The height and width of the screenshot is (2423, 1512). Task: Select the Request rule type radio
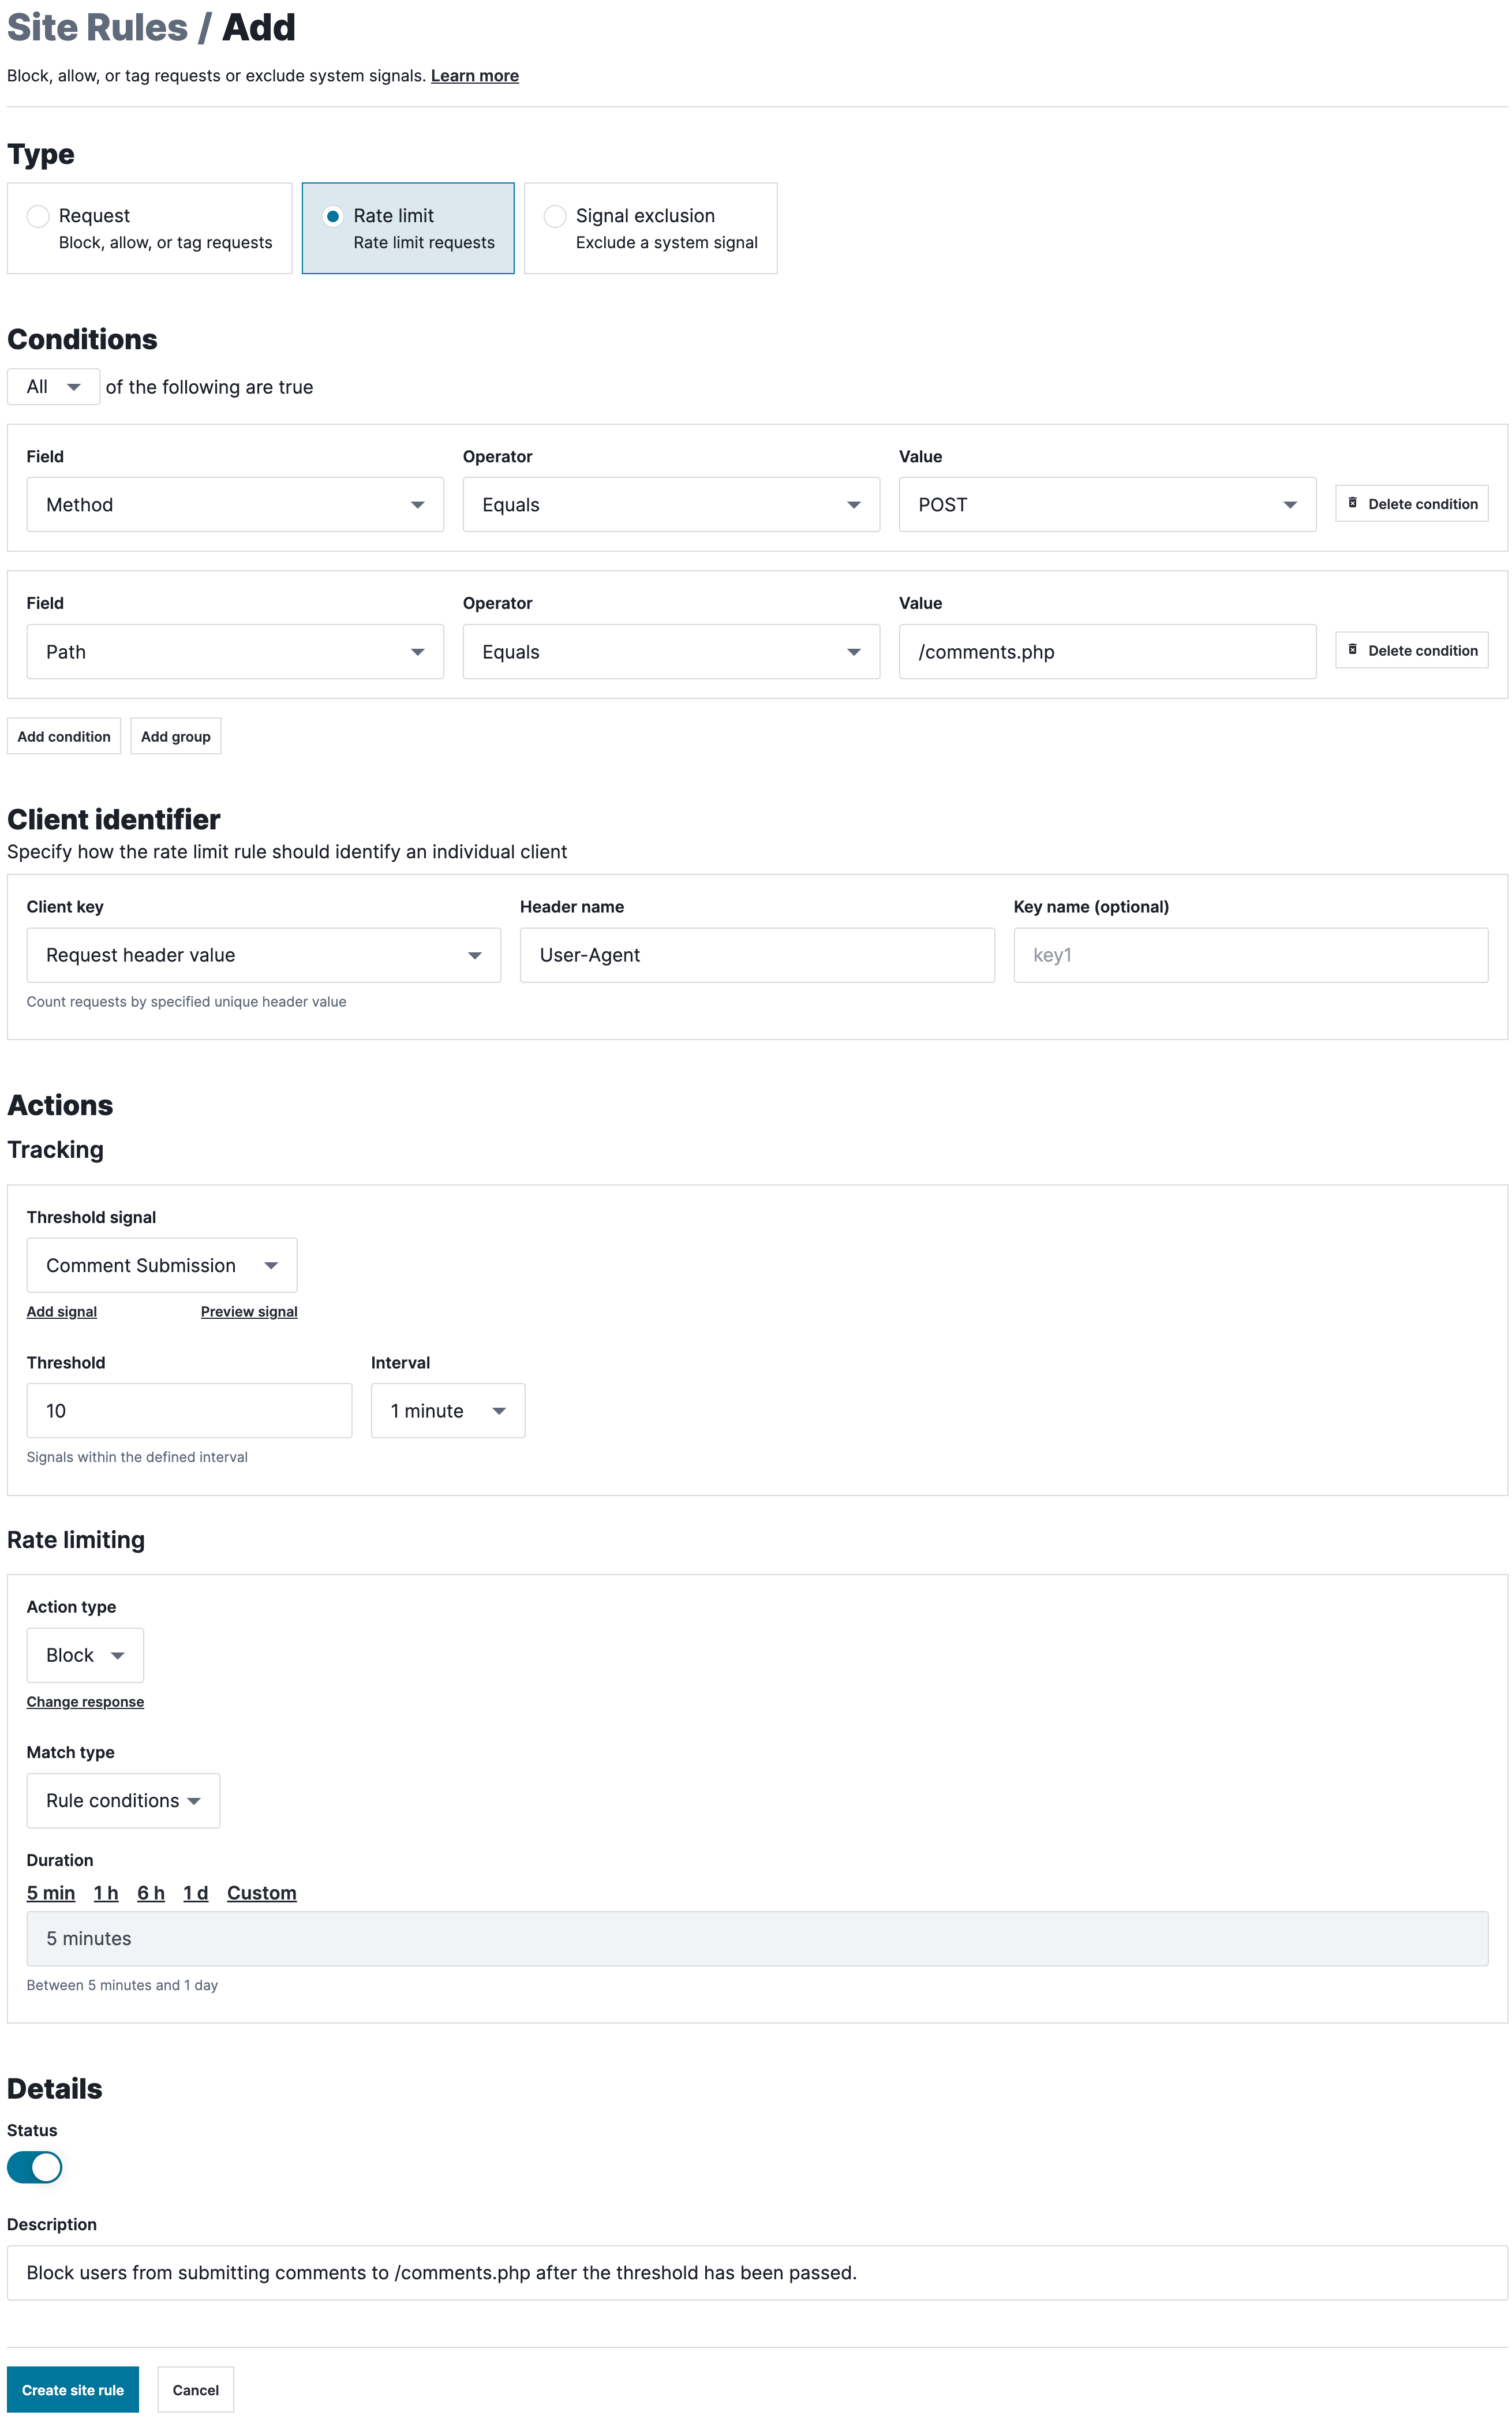[38, 216]
